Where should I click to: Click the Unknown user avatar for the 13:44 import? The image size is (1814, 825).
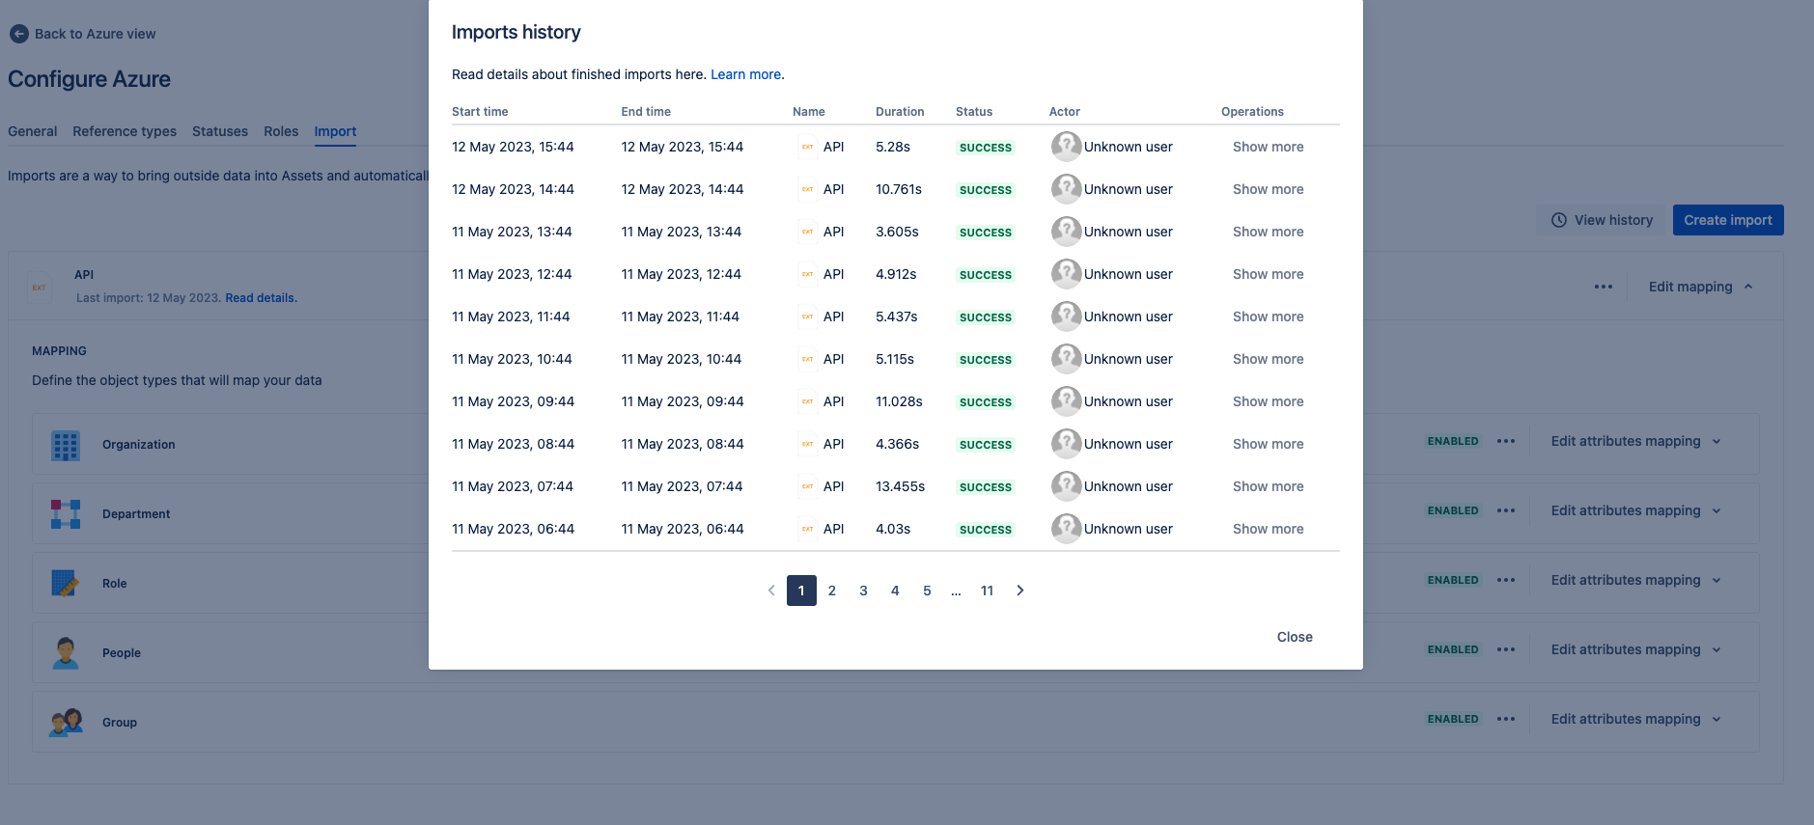[x=1066, y=232]
